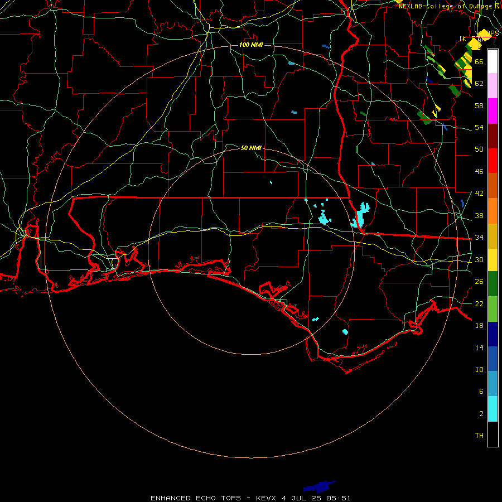502x502 pixels.
Task: Click the legend value "18"
Action: 479,326
